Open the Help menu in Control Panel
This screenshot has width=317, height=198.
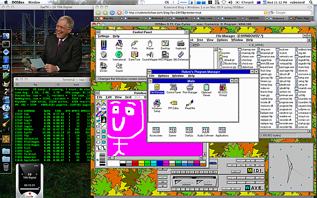[116, 36]
